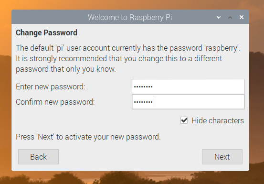Minimize the Welcome to Raspberry Pi window
Viewport: 264px width, 184px height.
tap(219, 17)
